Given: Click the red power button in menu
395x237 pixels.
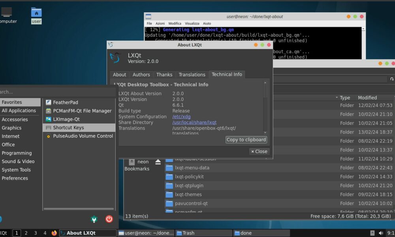Looking at the screenshot, I should pyautogui.click(x=109, y=219).
